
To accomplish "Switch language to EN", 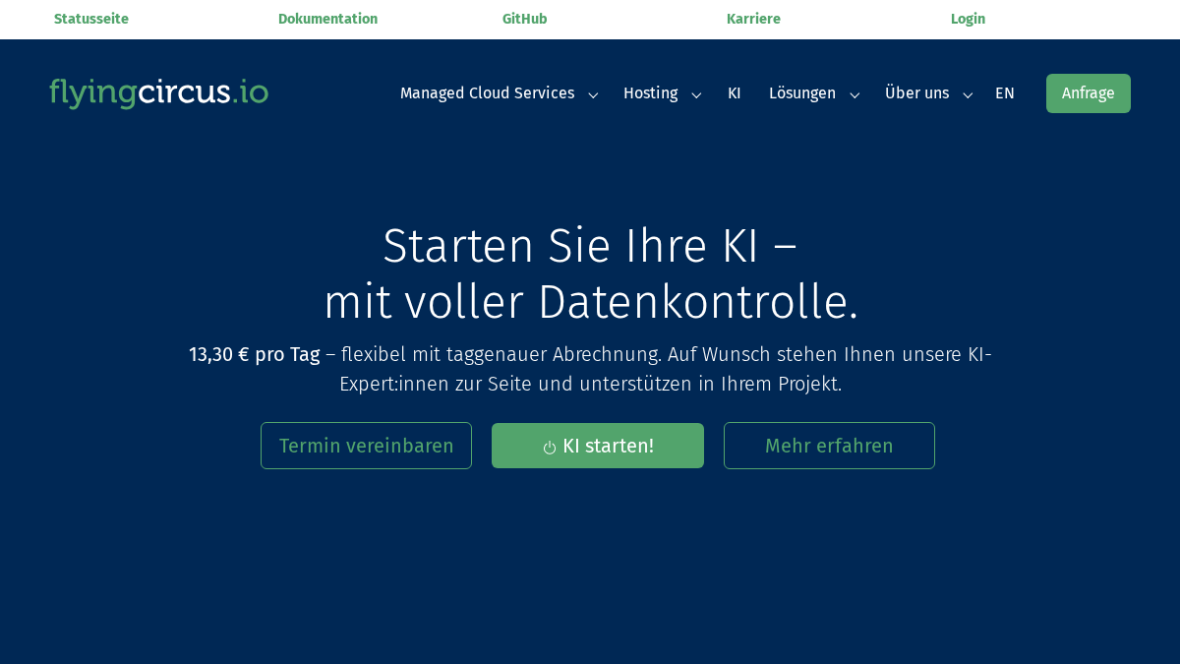I will click(x=1005, y=93).
